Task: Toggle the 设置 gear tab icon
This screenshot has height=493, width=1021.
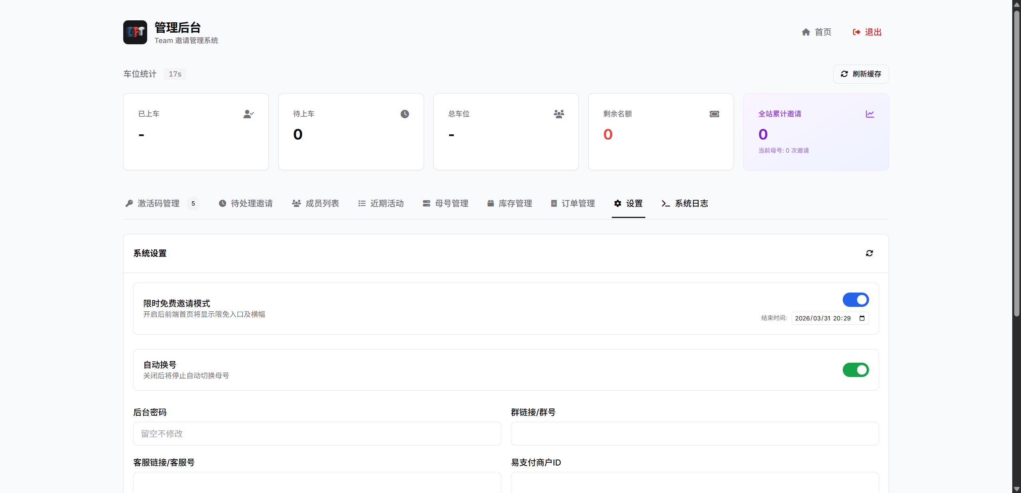Action: [x=617, y=203]
